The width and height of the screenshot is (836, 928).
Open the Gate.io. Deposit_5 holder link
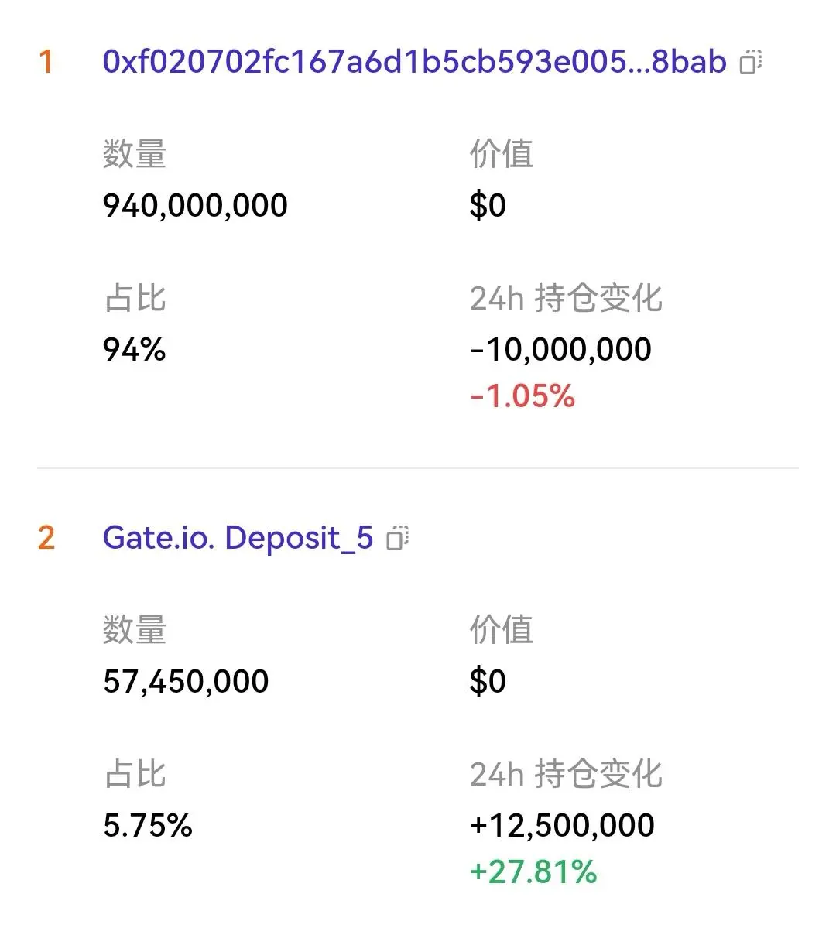[x=238, y=538]
